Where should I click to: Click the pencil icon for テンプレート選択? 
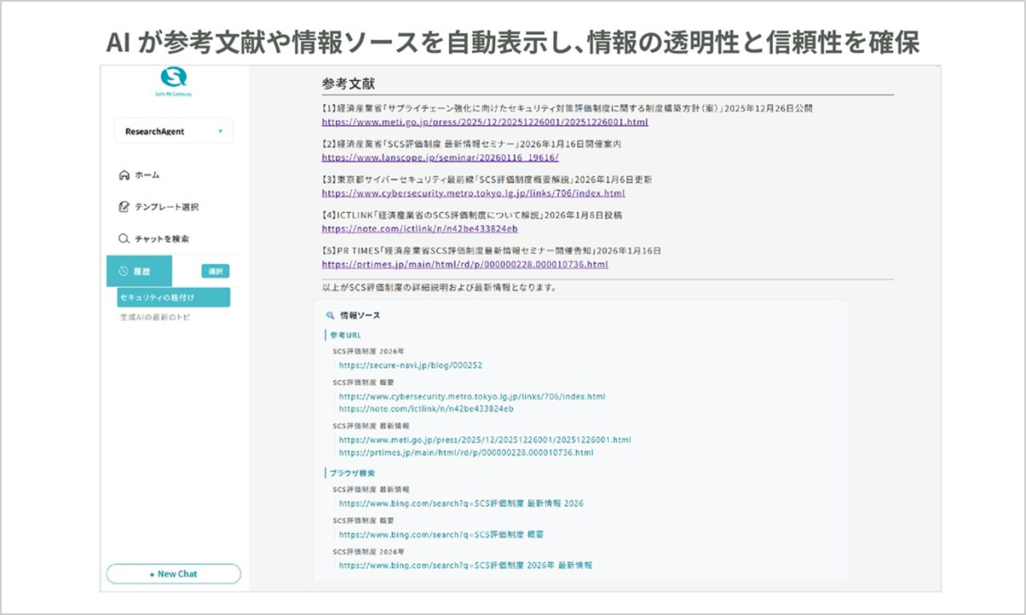point(125,206)
